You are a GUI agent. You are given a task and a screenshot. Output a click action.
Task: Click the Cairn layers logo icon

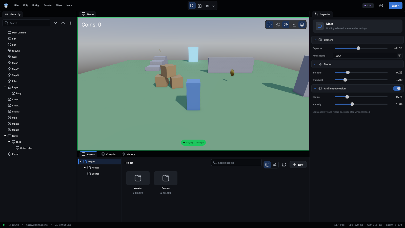pyautogui.click(x=6, y=6)
